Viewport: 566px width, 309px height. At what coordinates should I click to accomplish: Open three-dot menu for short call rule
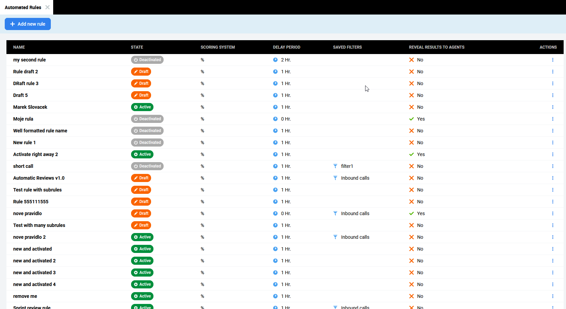[552, 166]
